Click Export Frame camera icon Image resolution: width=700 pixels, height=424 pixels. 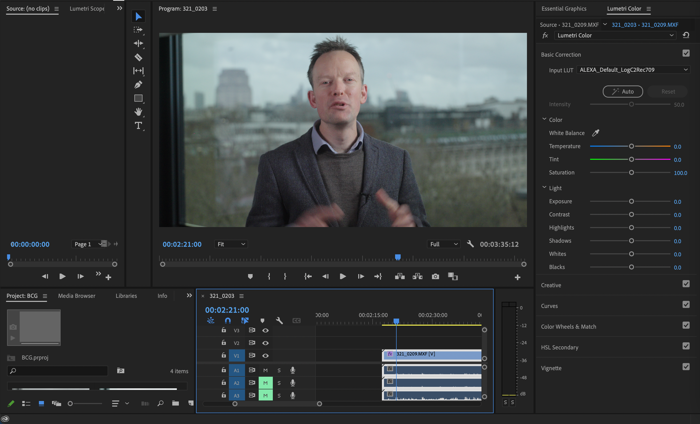435,276
